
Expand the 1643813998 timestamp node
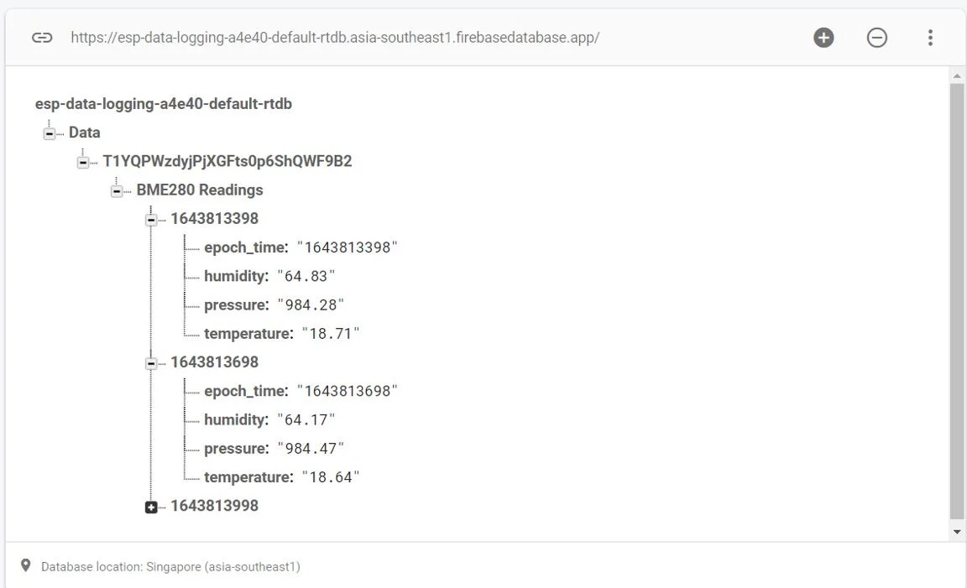[x=152, y=506]
